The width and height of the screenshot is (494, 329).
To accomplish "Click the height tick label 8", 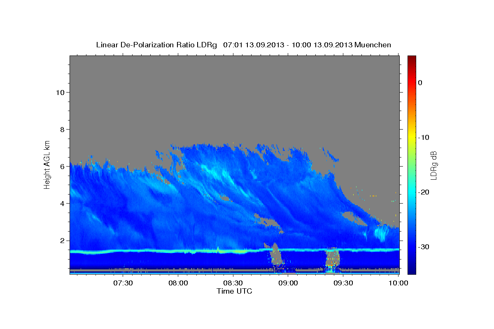I will pyautogui.click(x=62, y=130).
